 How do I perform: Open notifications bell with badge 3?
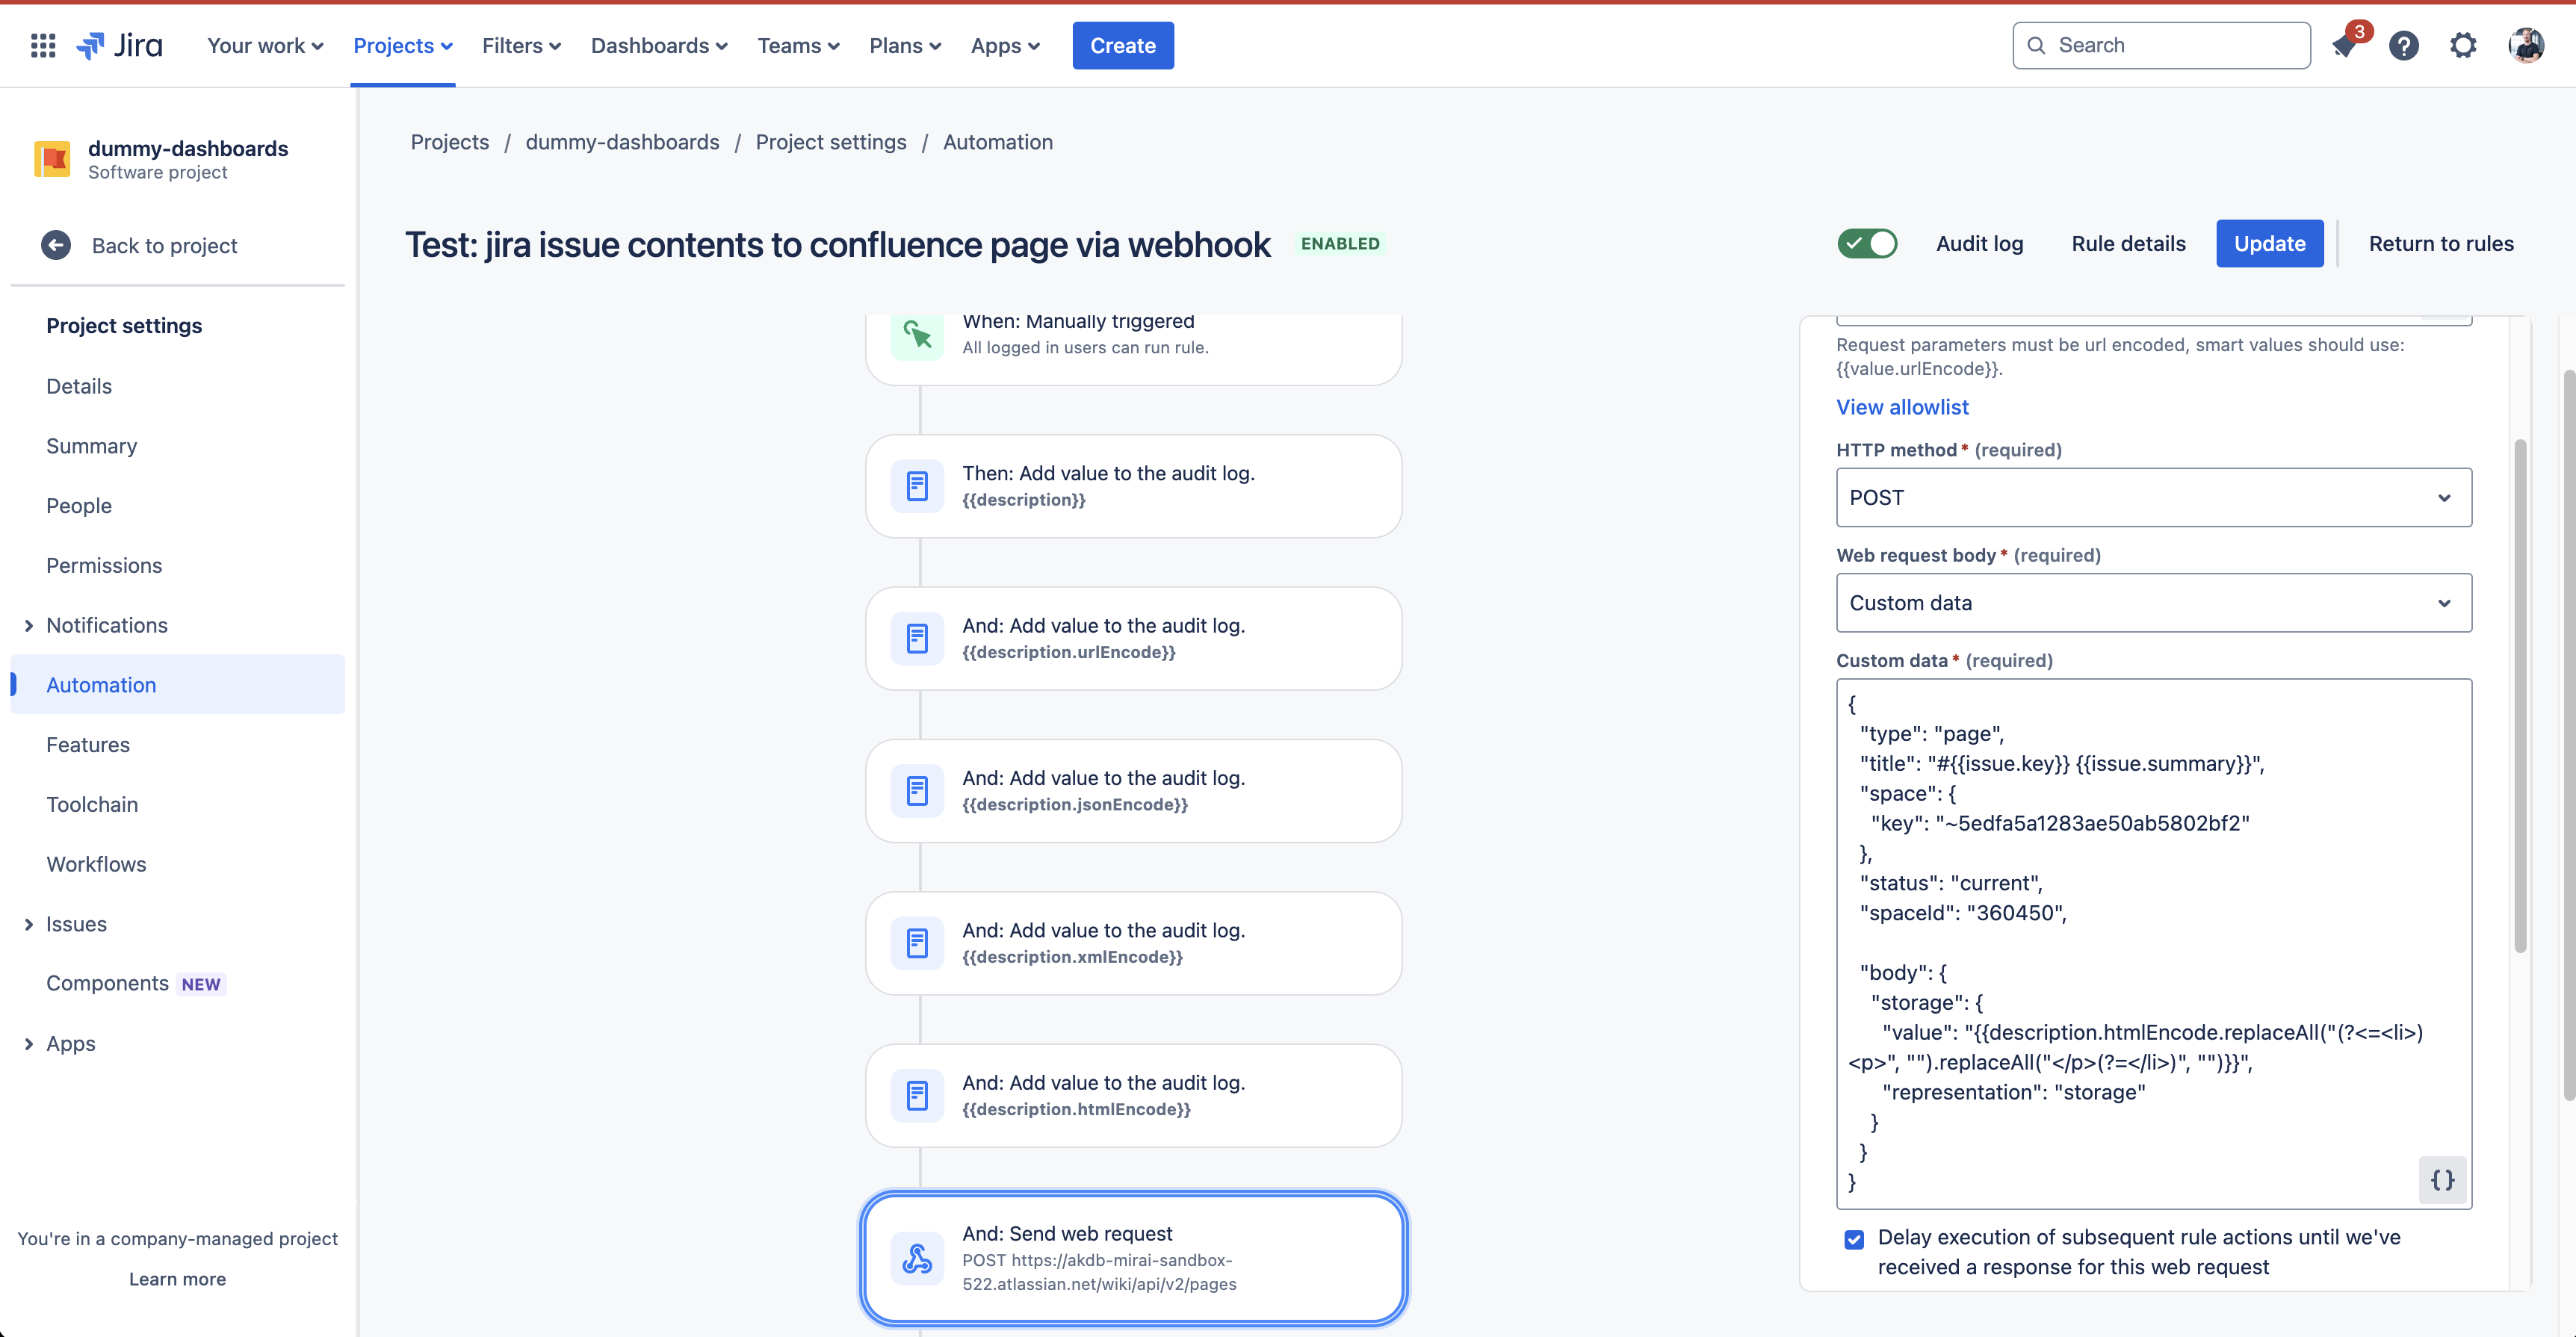pos(2345,46)
